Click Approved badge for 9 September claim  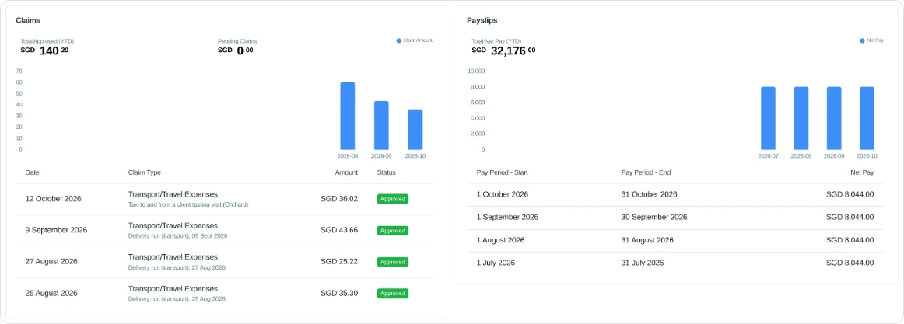(393, 231)
